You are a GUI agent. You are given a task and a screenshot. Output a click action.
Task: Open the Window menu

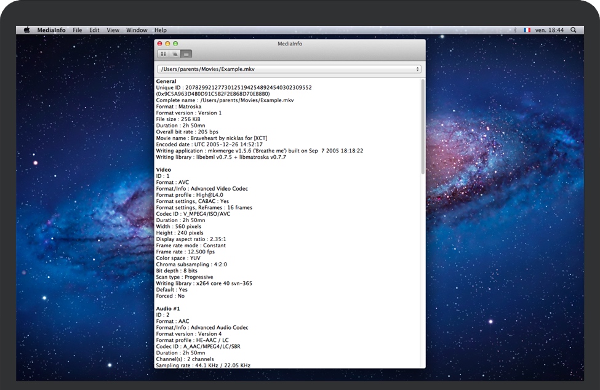tap(137, 30)
